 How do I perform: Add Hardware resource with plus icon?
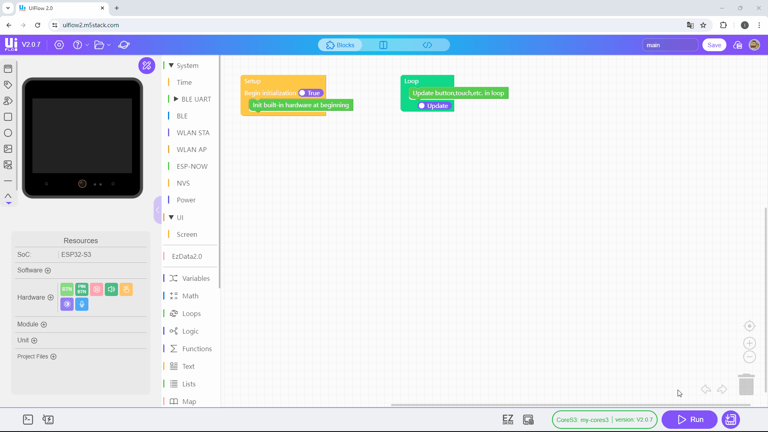(x=50, y=298)
